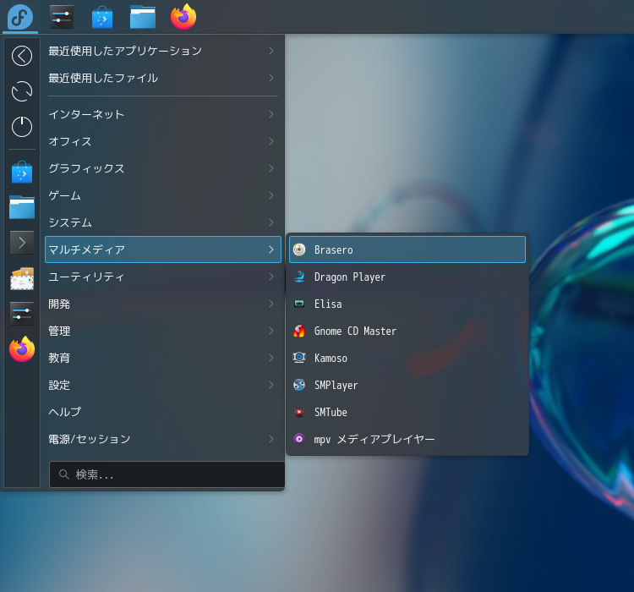The height and width of the screenshot is (592, 634).
Task: Select the 電源/セッション label
Action: pos(90,440)
